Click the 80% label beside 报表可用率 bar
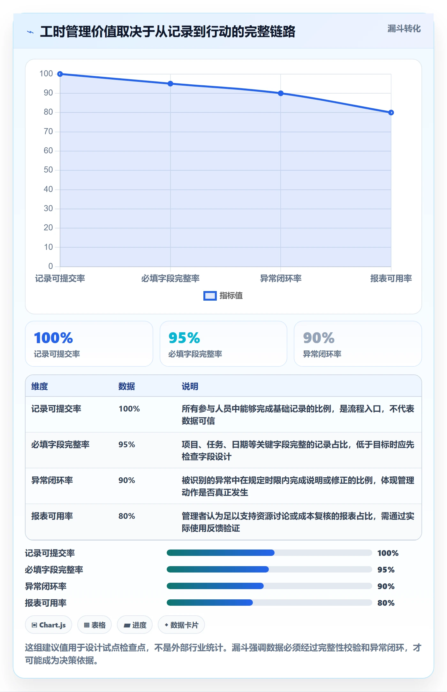The image size is (447, 692). pyautogui.click(x=386, y=603)
